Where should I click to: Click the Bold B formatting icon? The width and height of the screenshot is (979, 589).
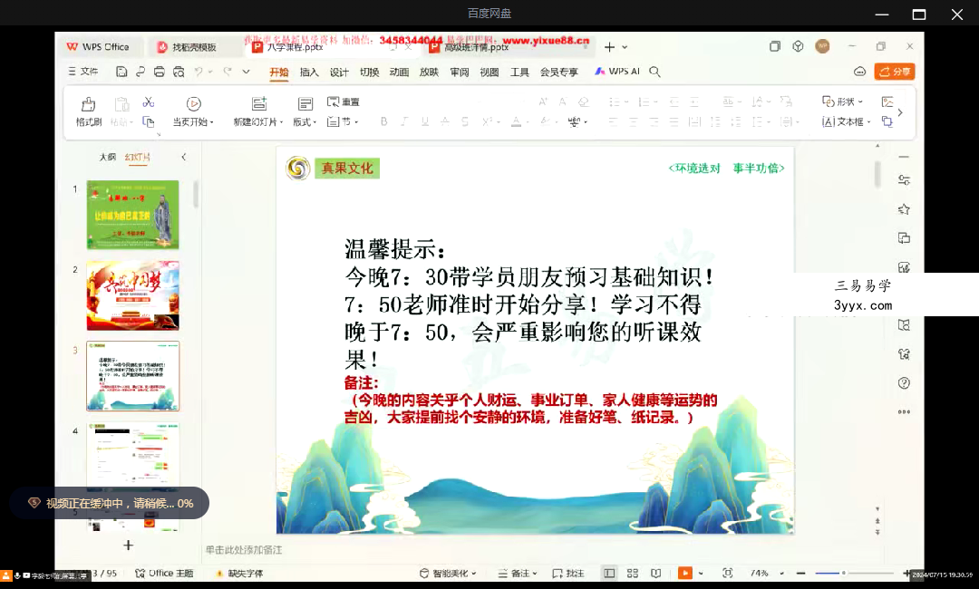pos(384,121)
